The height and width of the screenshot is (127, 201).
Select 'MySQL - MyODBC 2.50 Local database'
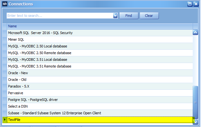100,46
